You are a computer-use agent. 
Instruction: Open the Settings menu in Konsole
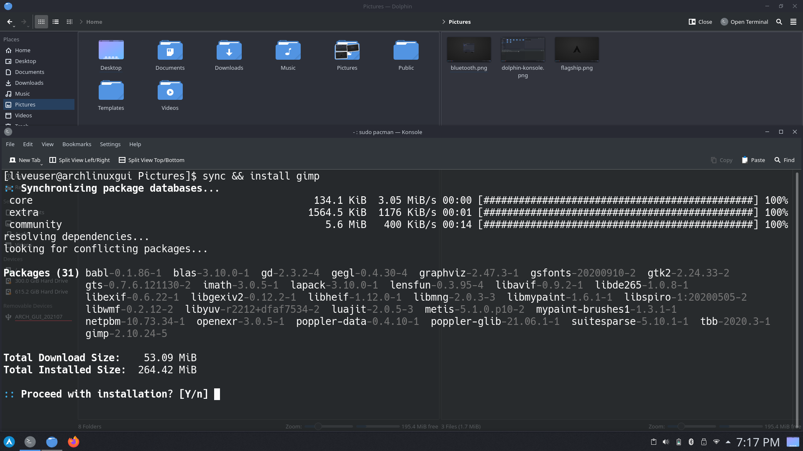110,144
